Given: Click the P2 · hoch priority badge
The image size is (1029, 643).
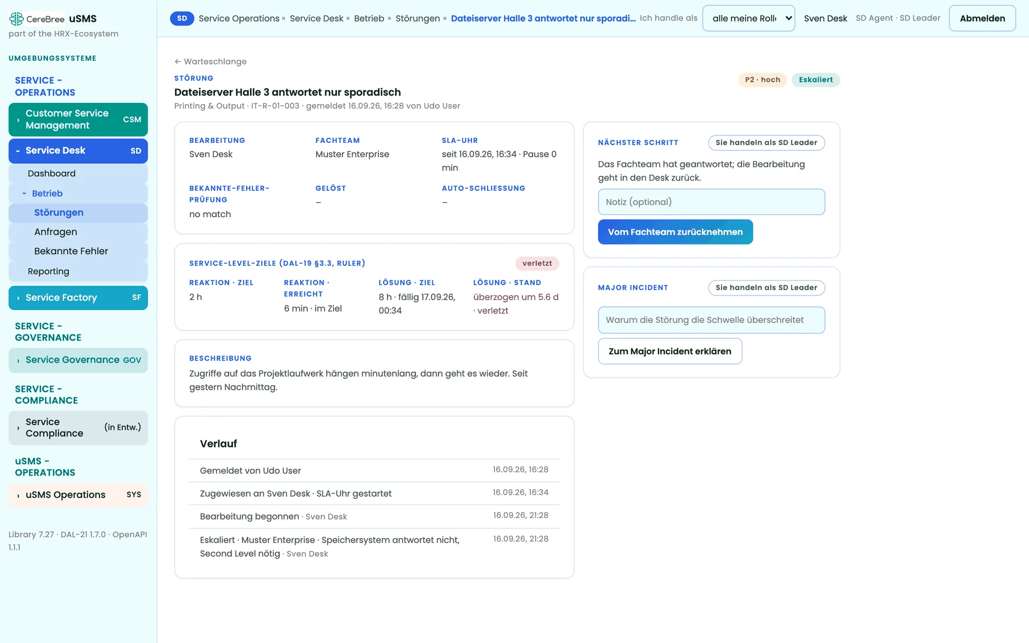Looking at the screenshot, I should coord(763,79).
